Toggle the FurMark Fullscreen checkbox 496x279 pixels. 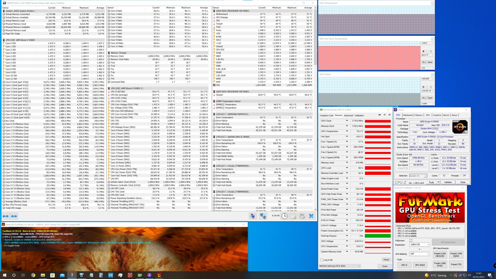click(411, 241)
